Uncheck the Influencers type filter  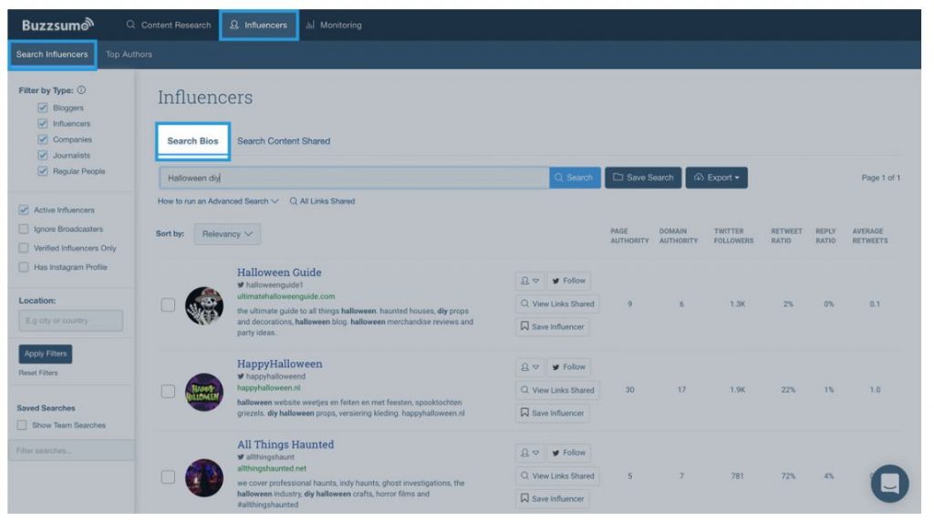42,123
